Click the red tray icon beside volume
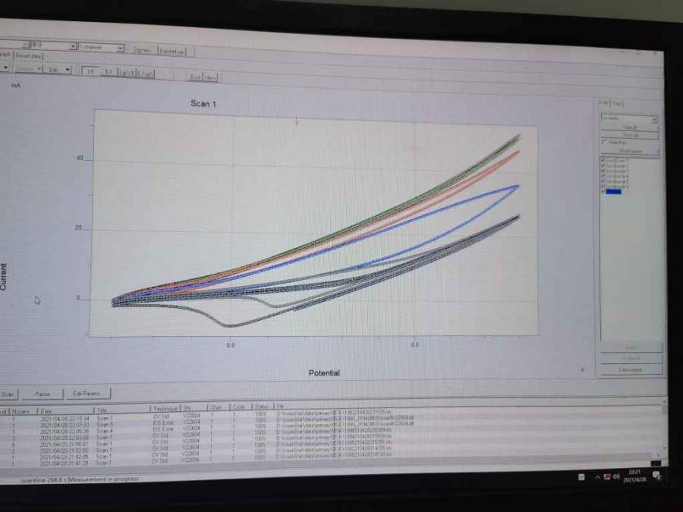Image resolution: width=683 pixels, height=512 pixels. [607, 477]
